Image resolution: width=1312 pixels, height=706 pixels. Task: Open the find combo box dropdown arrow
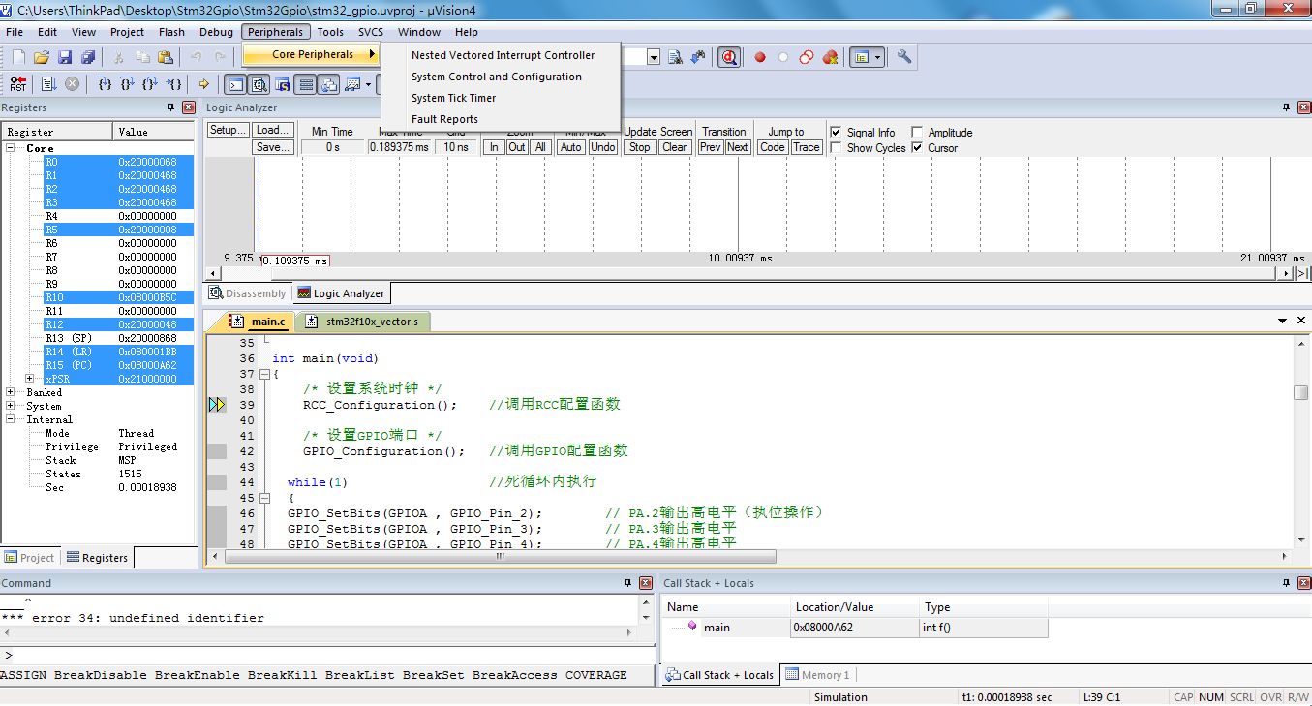click(653, 57)
